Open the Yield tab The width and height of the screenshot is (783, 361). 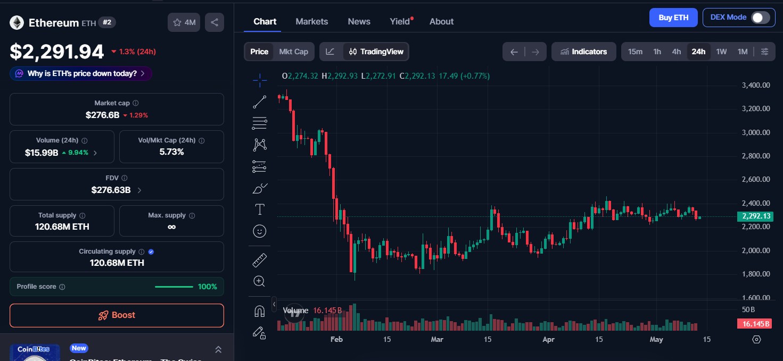(x=400, y=21)
